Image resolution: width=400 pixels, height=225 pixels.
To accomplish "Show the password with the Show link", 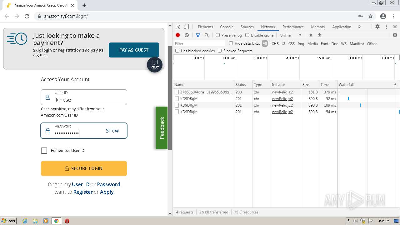I will (112, 131).
